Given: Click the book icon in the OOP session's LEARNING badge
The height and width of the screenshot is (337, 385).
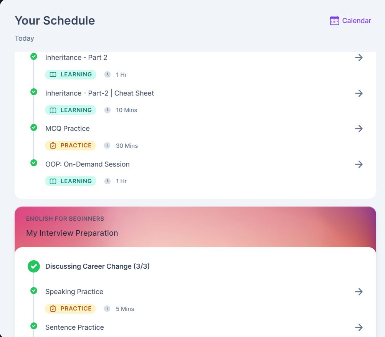Looking at the screenshot, I should pos(53,181).
